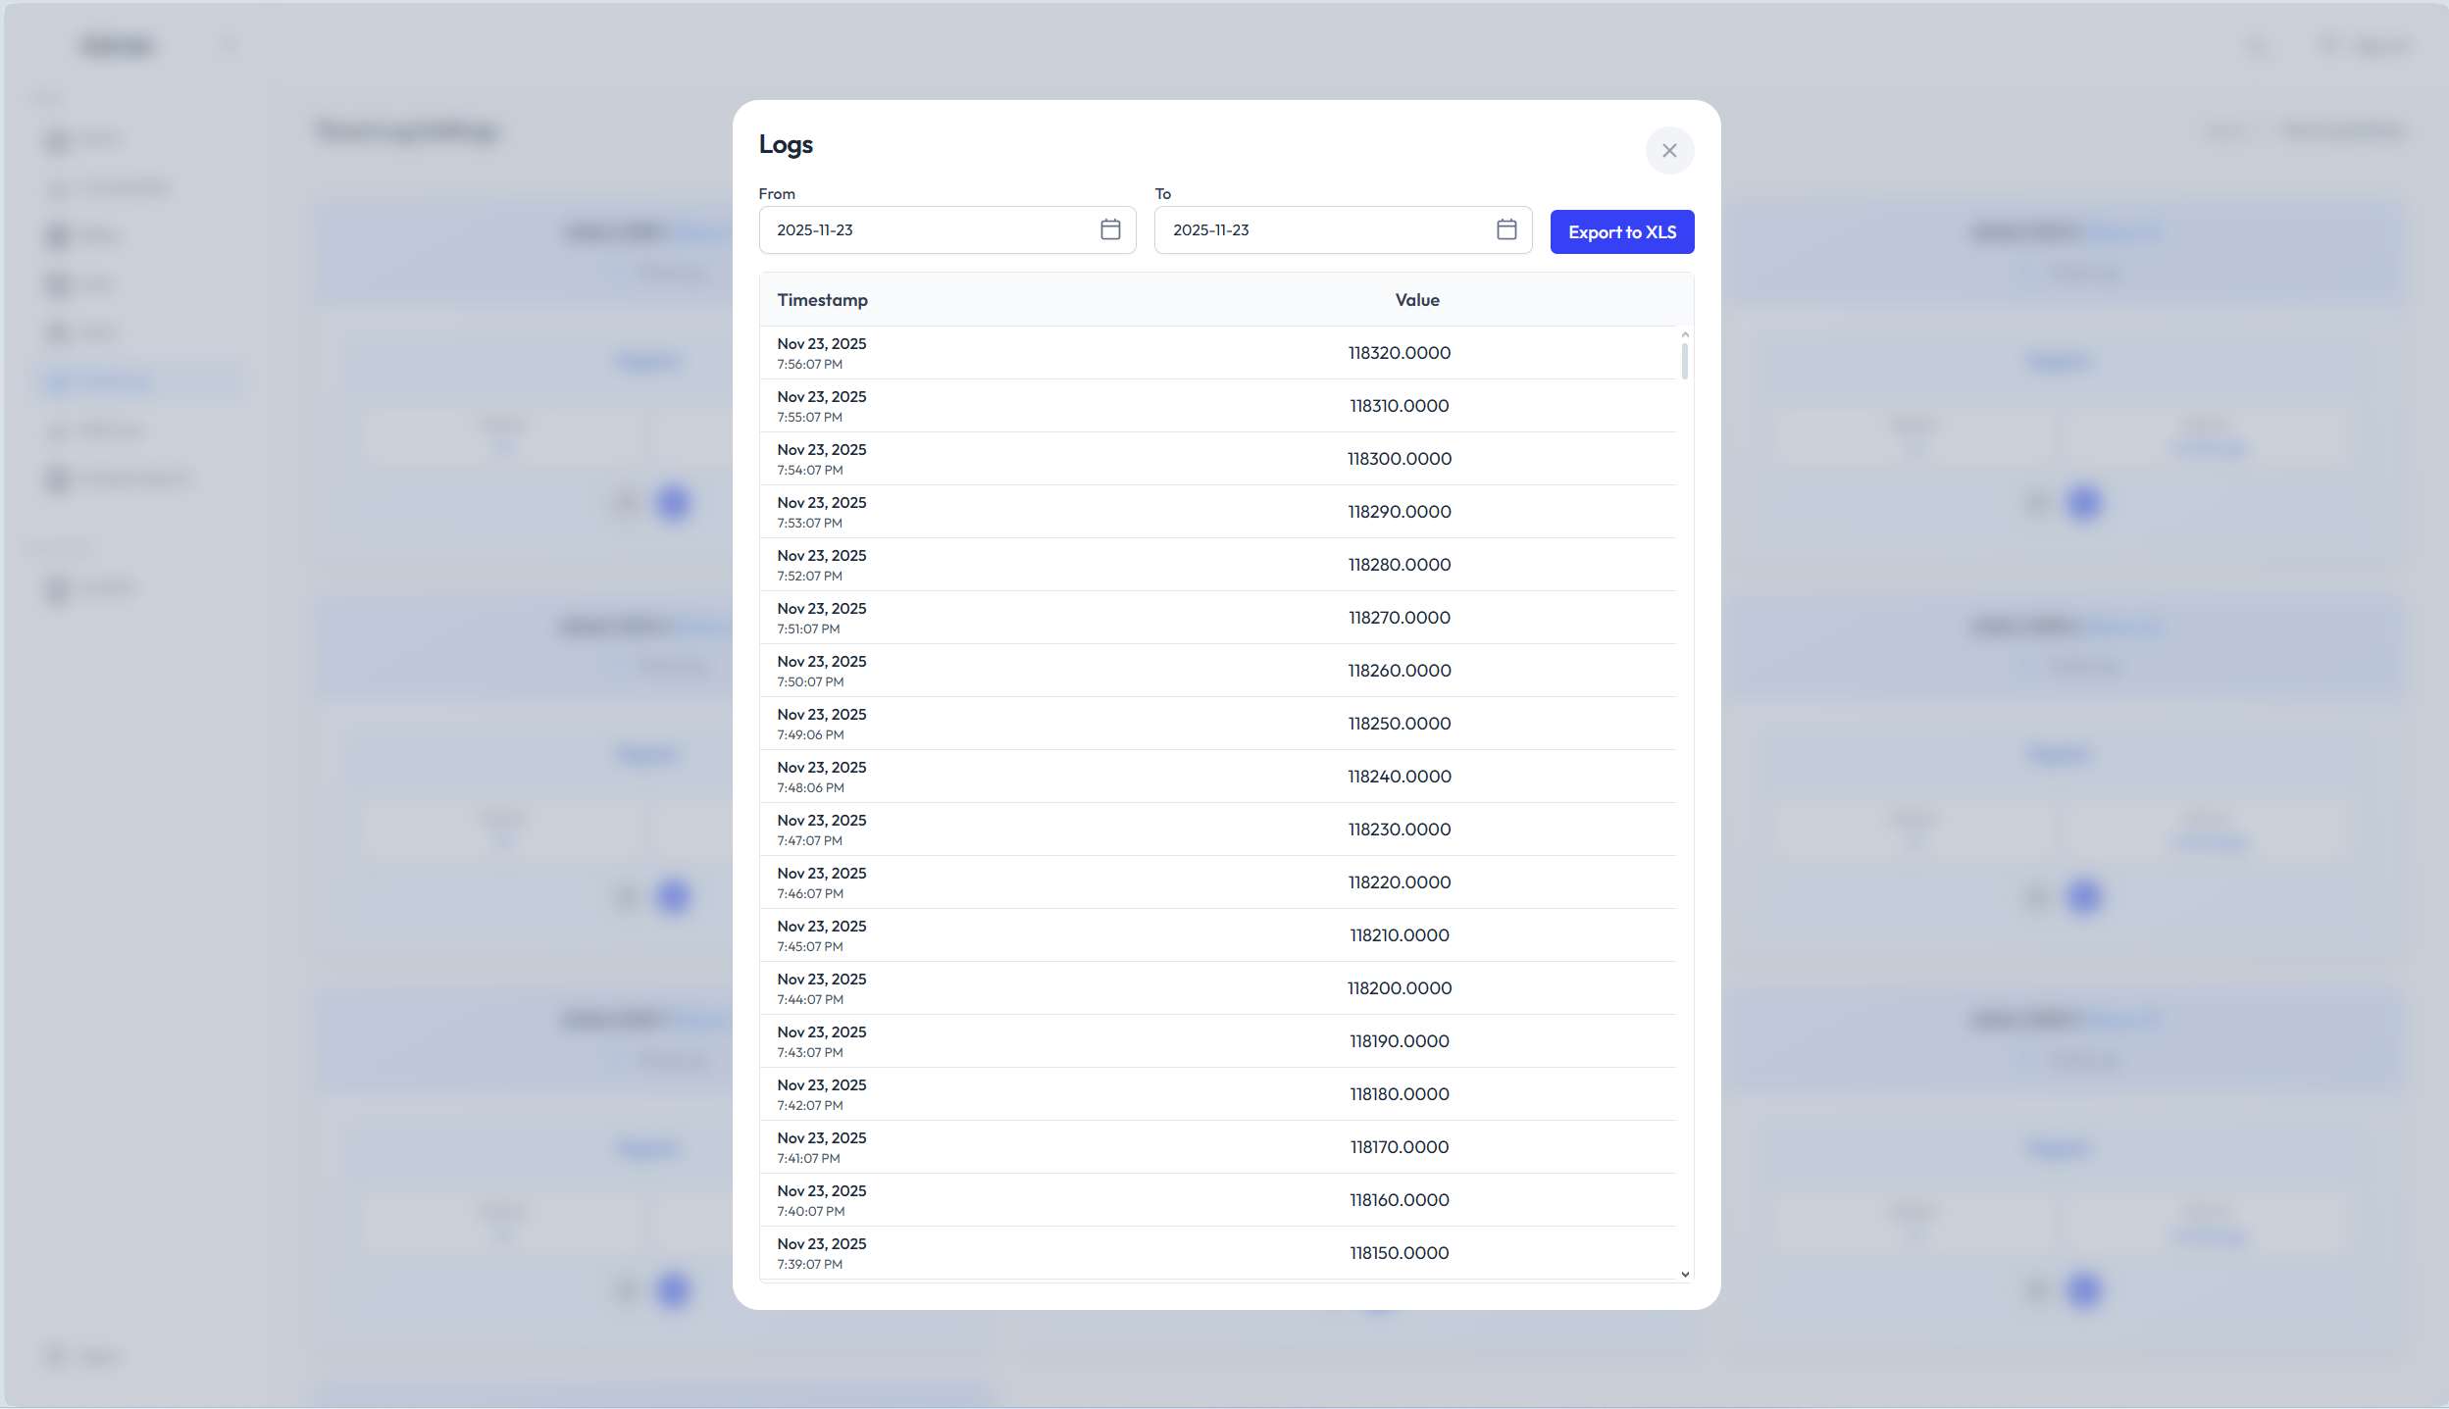Click the Value column header

pyautogui.click(x=1416, y=300)
